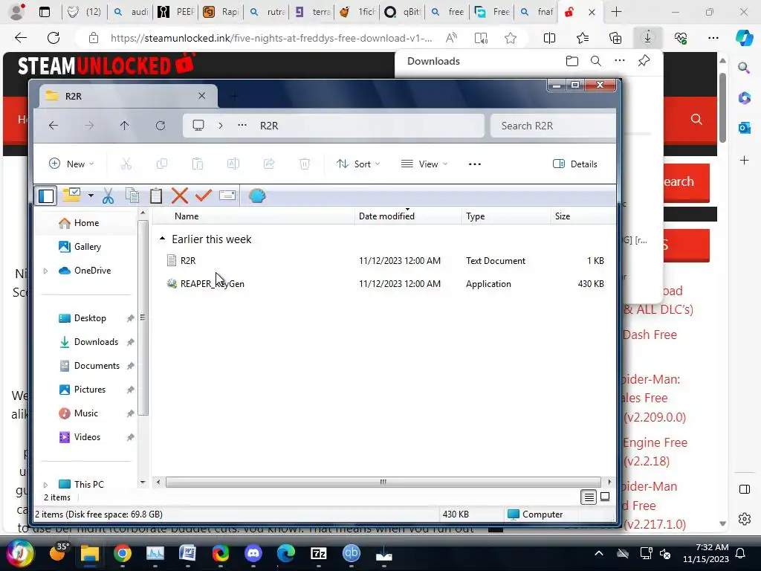Click the clipboard Paste icon in classic toolbar

156,196
